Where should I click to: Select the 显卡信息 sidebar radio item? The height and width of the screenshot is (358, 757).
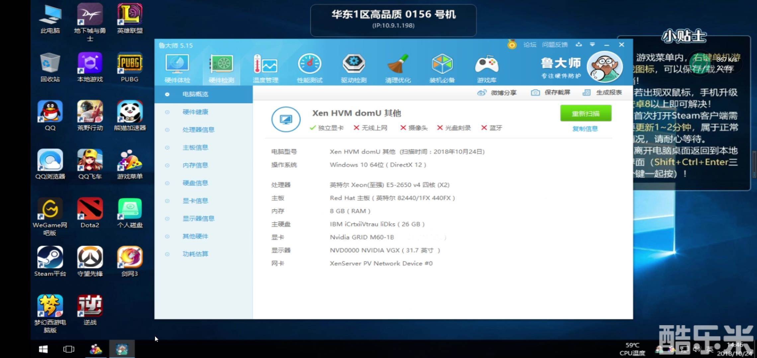[167, 201]
